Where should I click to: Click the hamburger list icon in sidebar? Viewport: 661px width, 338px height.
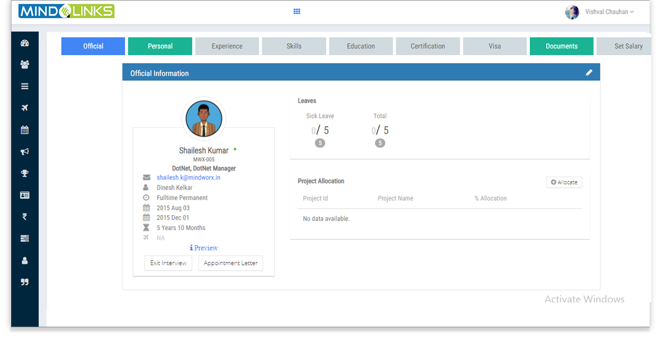(x=24, y=86)
